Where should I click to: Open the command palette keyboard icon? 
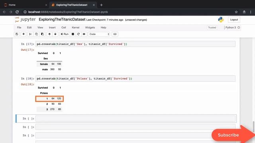pyautogui.click(x=115, y=34)
